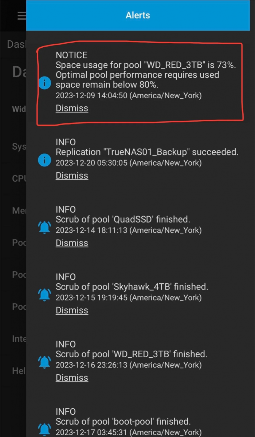This screenshot has width=255, height=437.
Task: Dismiss the QuadSSD scrub finished alert
Action: [72, 243]
